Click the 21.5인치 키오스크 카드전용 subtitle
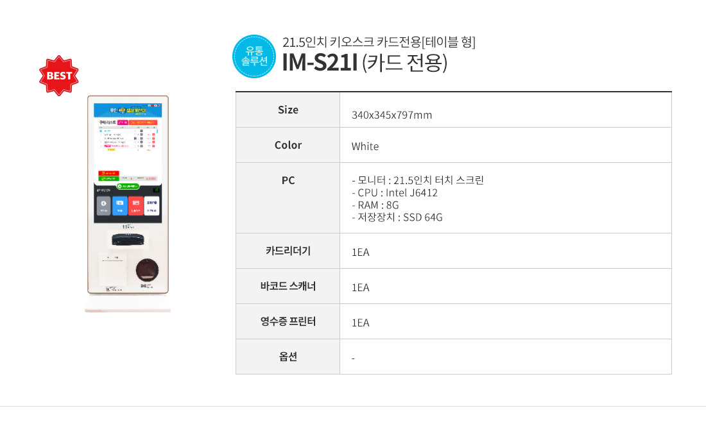Screen dimensions: 706x422 click(379, 42)
